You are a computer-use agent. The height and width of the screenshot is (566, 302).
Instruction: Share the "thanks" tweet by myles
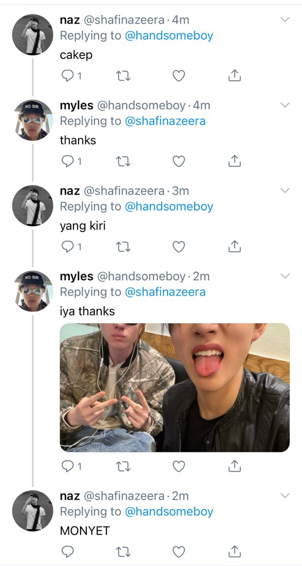(235, 161)
